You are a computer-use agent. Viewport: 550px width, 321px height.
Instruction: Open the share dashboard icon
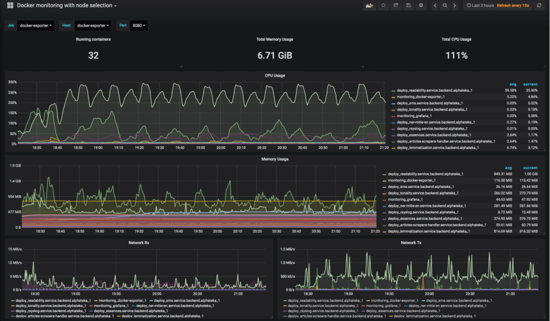[x=396, y=5]
